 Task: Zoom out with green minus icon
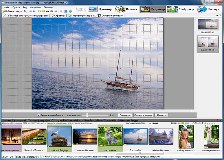44,11
